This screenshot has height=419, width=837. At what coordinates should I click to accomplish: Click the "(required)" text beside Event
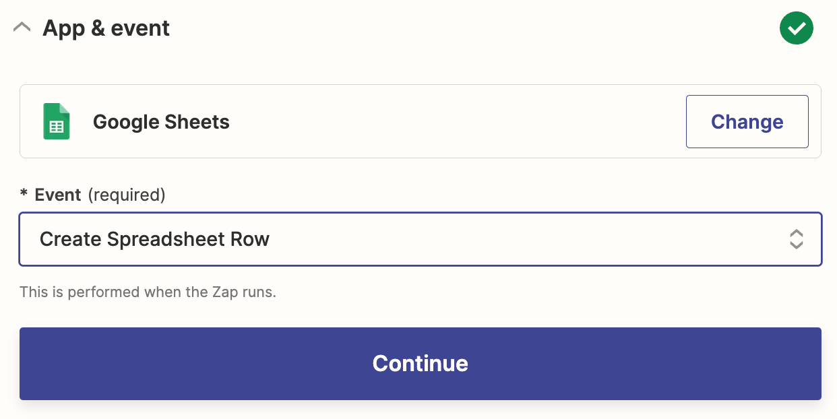127,195
